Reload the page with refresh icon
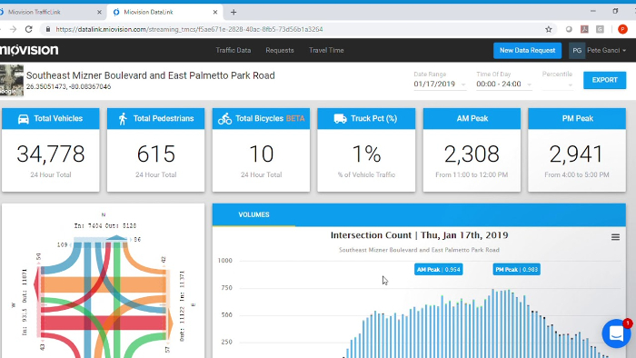The width and height of the screenshot is (636, 358). tap(28, 29)
